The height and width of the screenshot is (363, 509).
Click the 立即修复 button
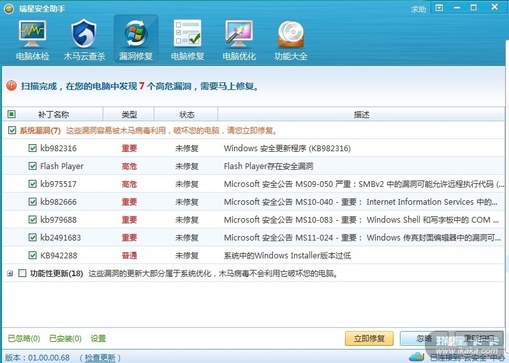click(x=369, y=339)
